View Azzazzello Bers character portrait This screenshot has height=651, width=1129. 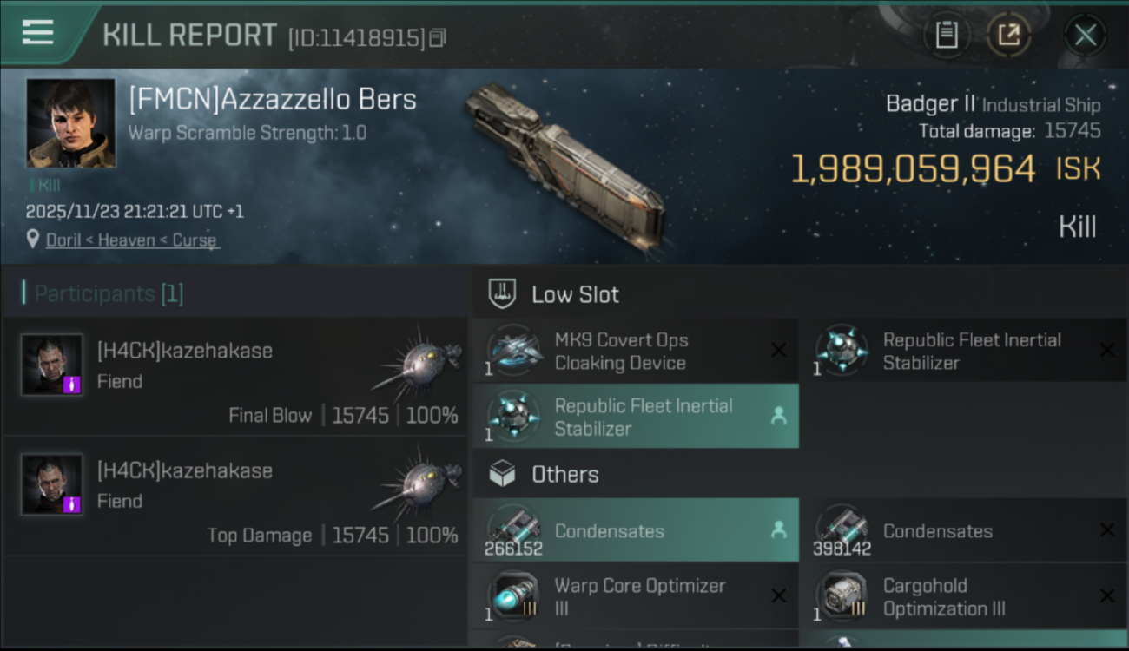[x=70, y=123]
